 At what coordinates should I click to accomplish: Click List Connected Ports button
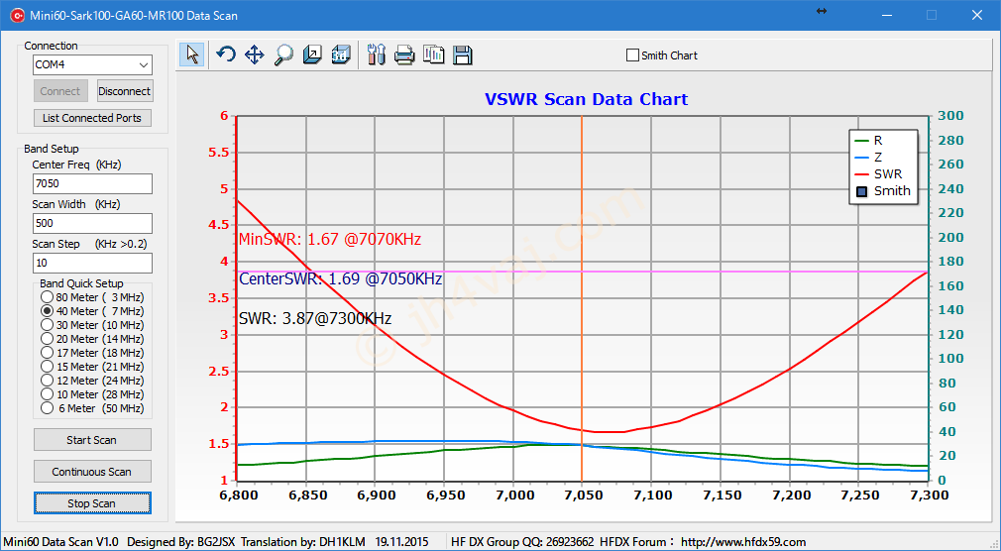[x=92, y=118]
